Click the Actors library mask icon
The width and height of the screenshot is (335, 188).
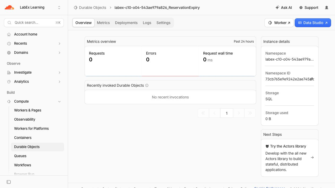click(x=267, y=146)
